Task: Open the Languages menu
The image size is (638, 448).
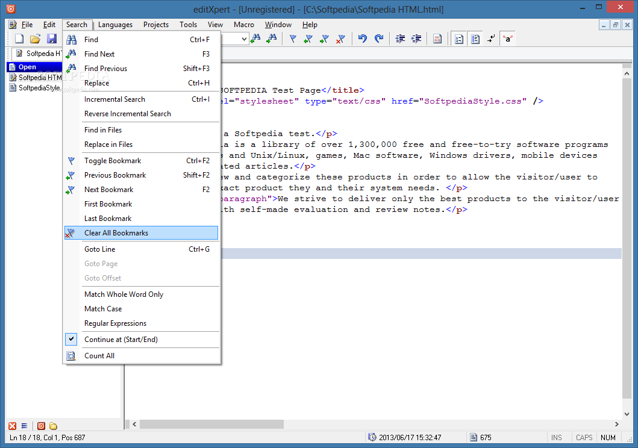Action: (115, 25)
